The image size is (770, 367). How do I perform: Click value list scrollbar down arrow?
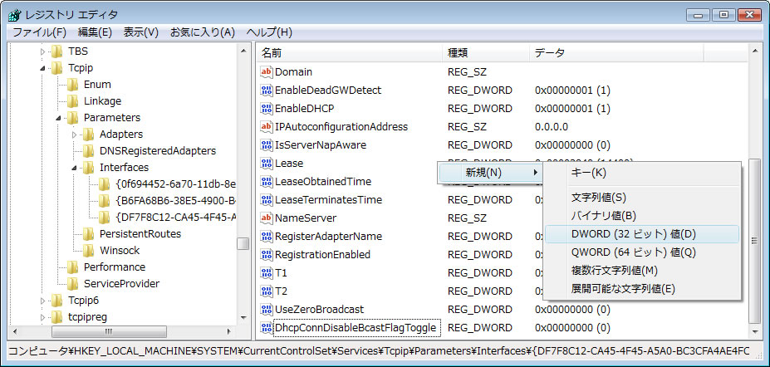coord(756,332)
